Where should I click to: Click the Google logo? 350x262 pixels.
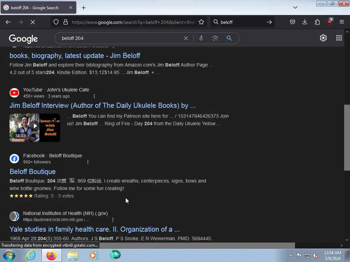(23, 39)
